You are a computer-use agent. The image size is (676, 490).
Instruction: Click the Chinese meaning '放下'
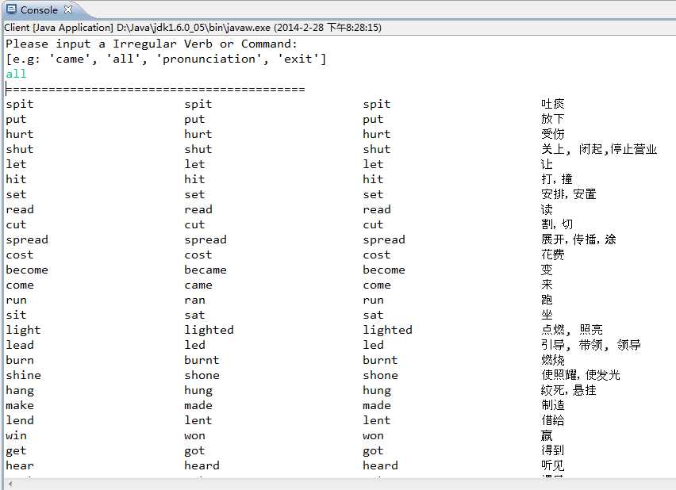pos(553,119)
